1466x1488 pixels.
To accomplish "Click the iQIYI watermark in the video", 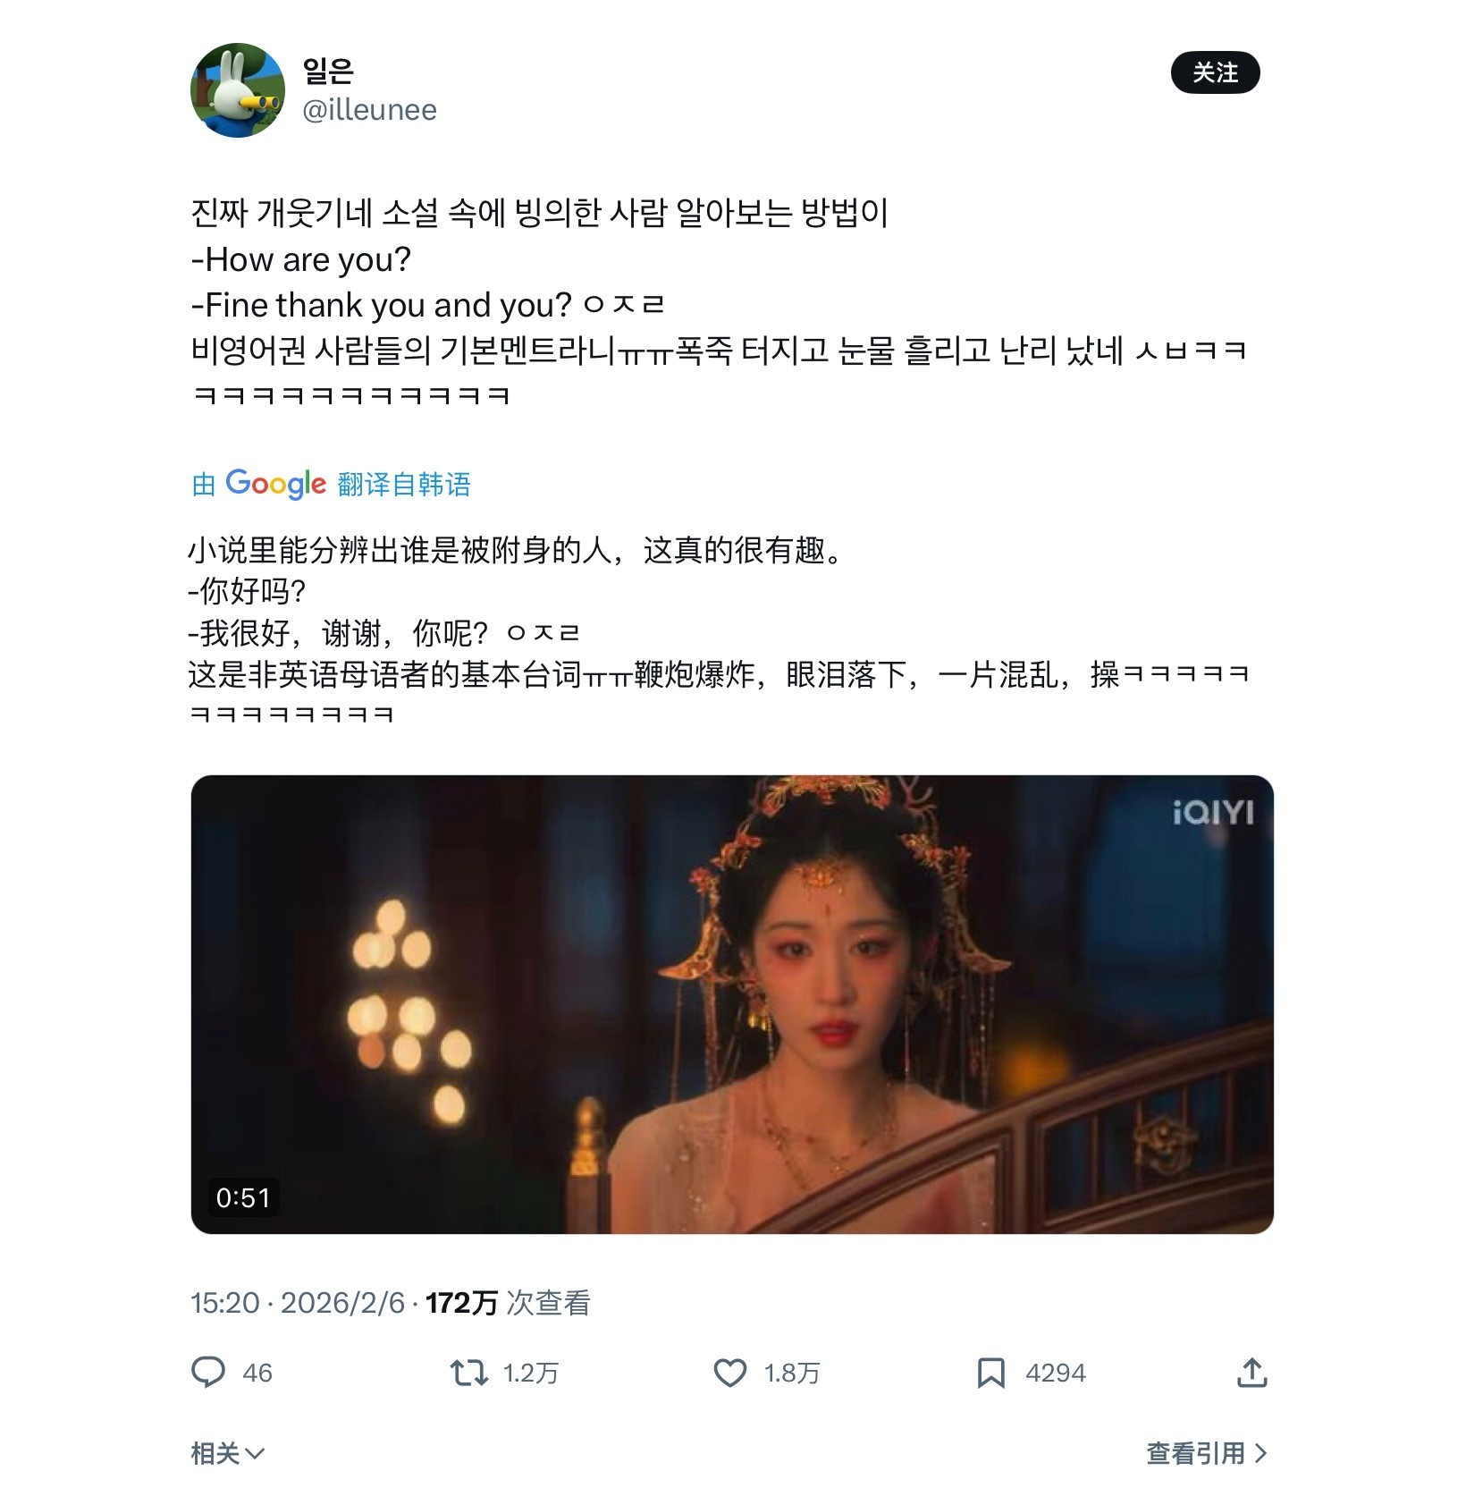I will tap(1213, 813).
